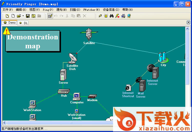Click the Demonstration map title box
This screenshot has height=132, width=192.
click(33, 41)
